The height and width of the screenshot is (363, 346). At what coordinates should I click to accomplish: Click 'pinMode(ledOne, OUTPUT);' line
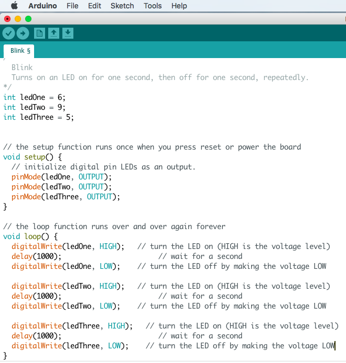pyautogui.click(x=61, y=177)
